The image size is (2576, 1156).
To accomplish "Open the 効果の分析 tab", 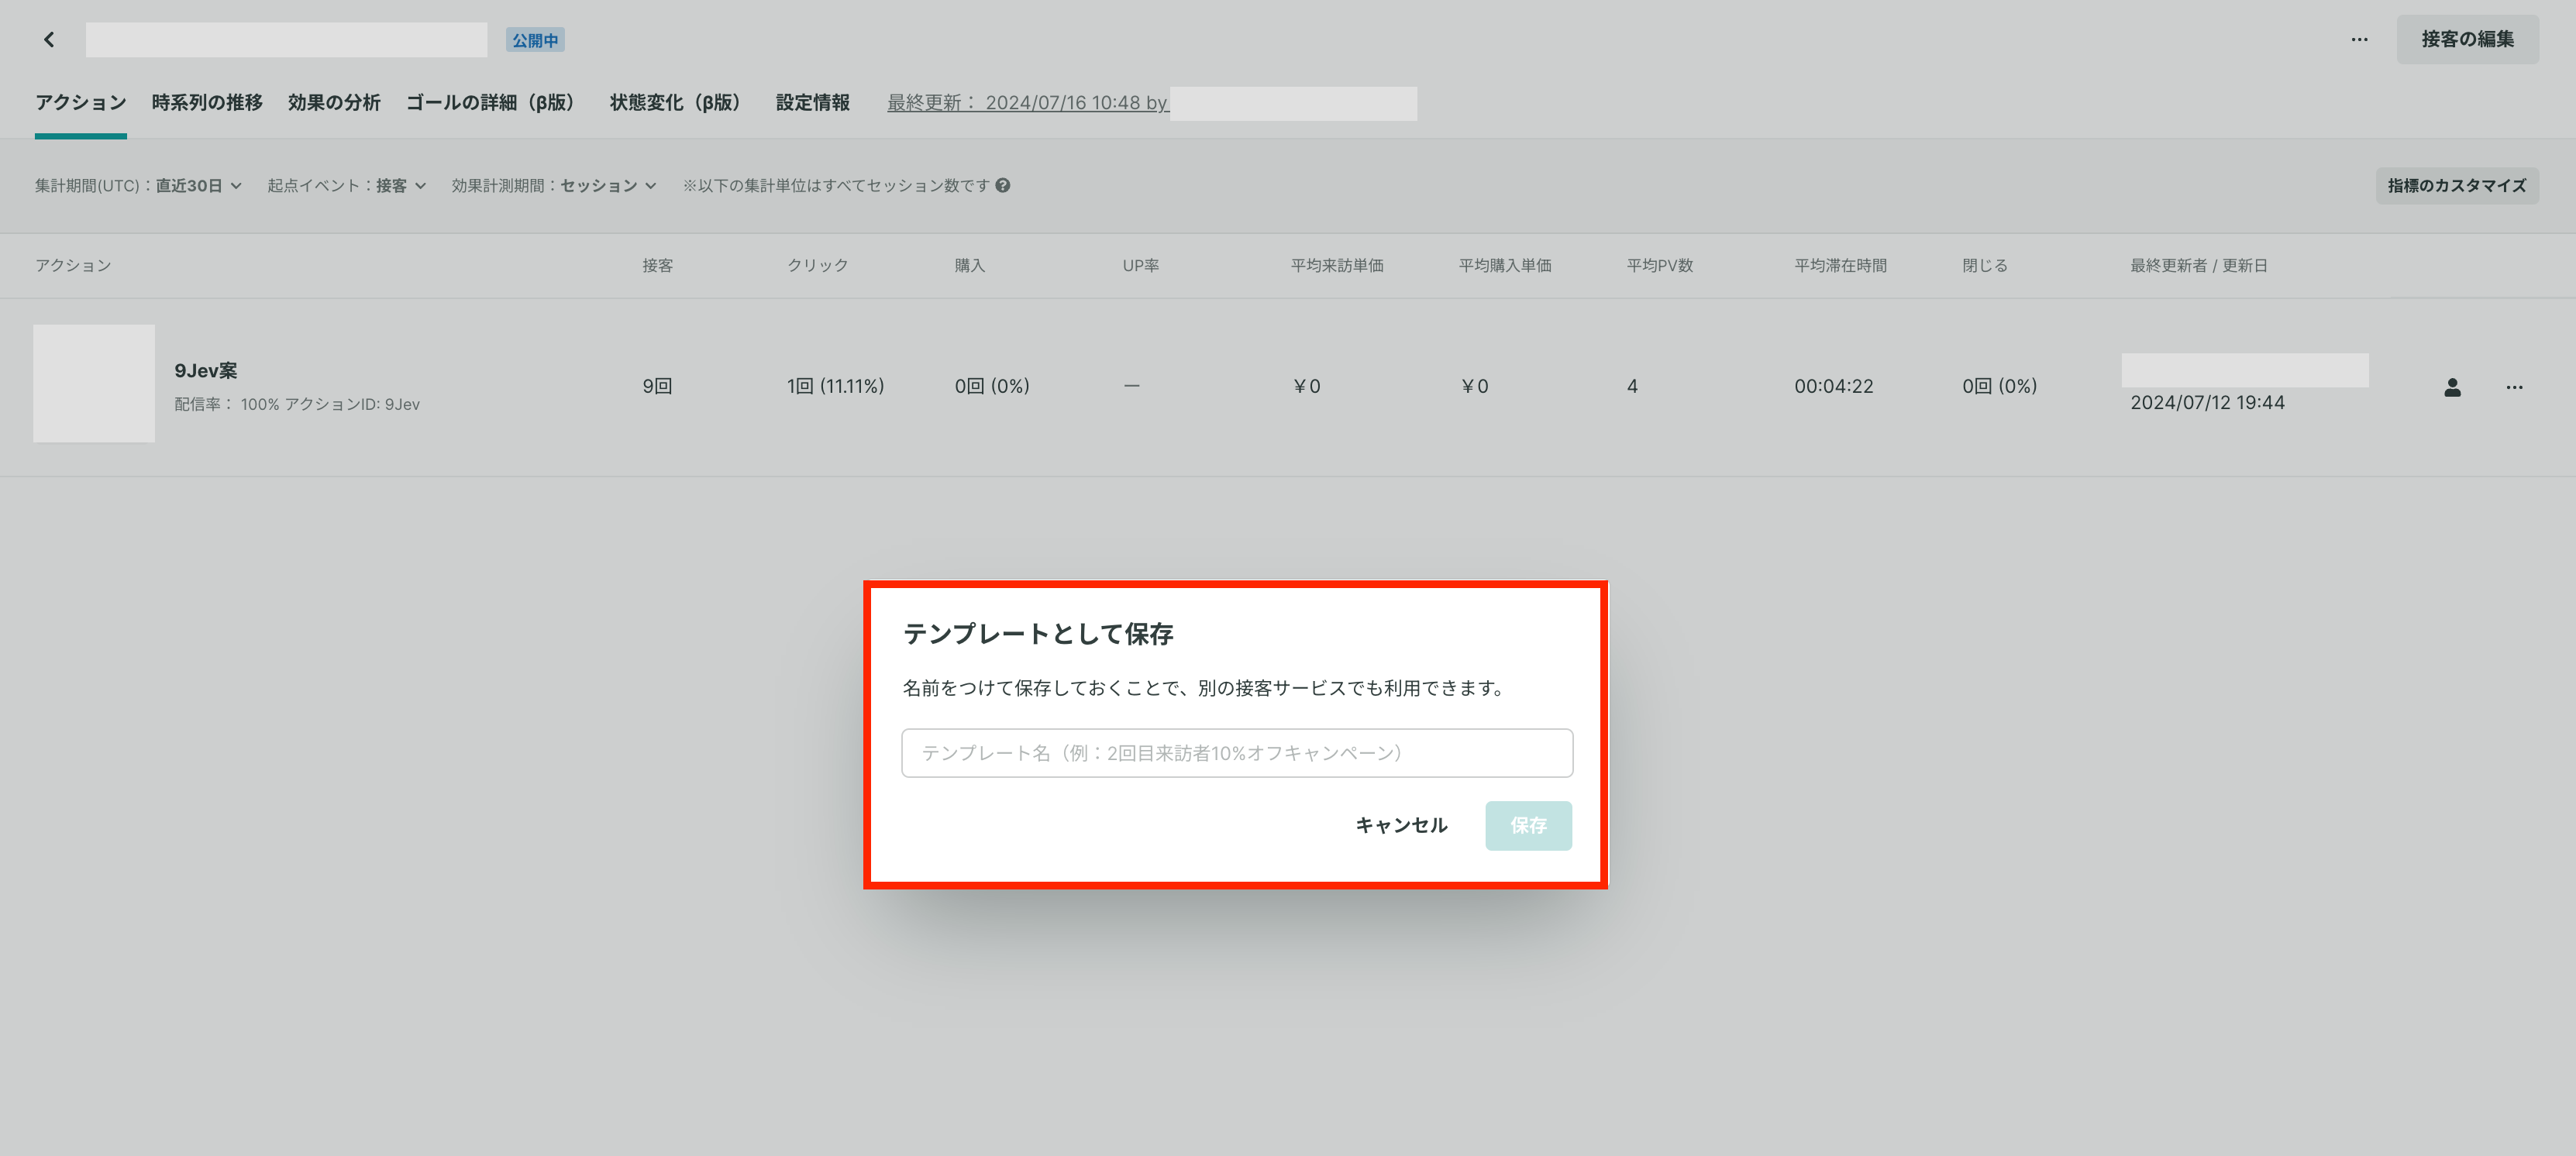I will [334, 102].
